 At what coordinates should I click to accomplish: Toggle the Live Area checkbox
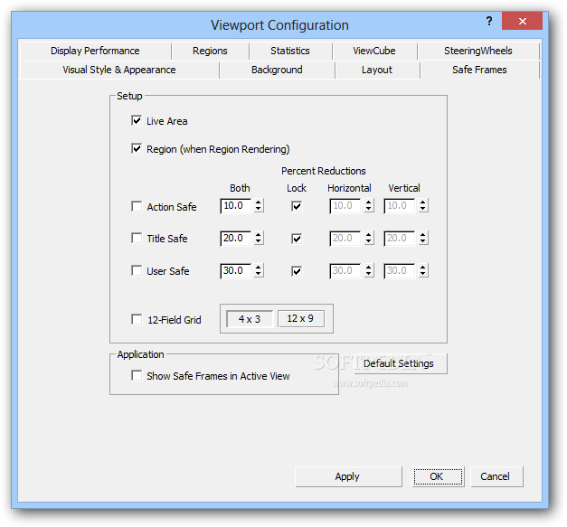(137, 120)
